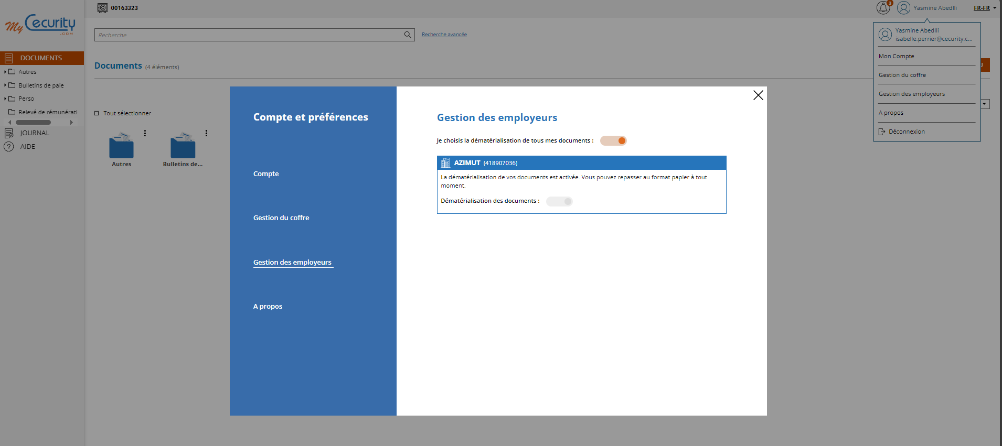Select Gestion du coffre in the preferences panel
The image size is (1002, 446).
(x=281, y=217)
